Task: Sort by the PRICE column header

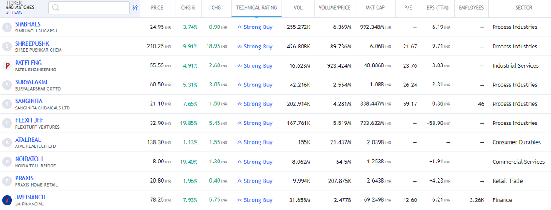Action: pyautogui.click(x=157, y=8)
